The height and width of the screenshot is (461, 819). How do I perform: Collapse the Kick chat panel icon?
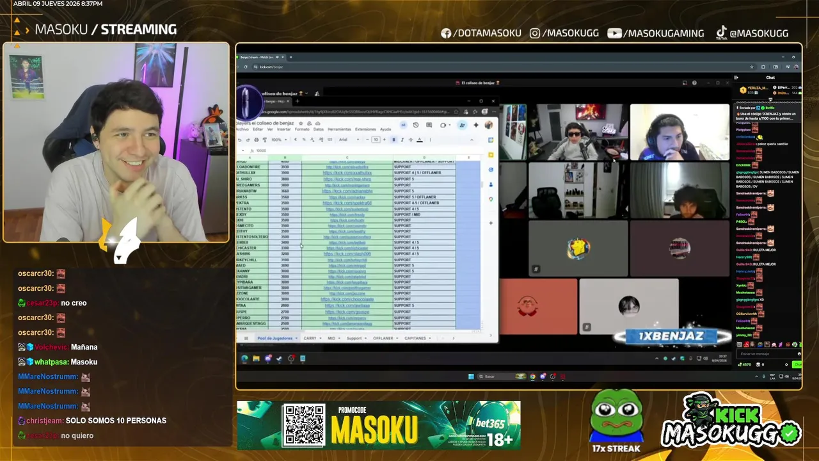[x=736, y=77]
